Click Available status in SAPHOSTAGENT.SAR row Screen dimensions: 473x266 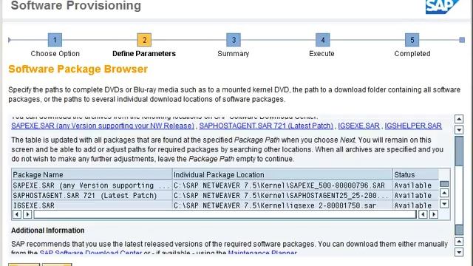[416, 195]
